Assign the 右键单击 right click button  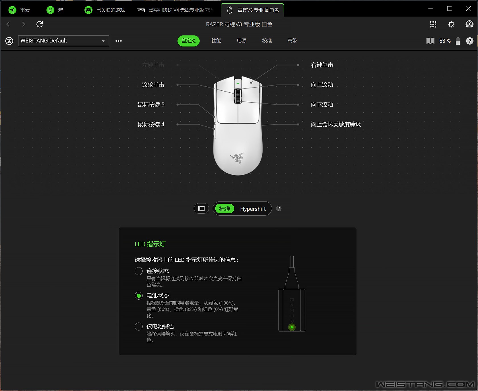[x=322, y=65]
